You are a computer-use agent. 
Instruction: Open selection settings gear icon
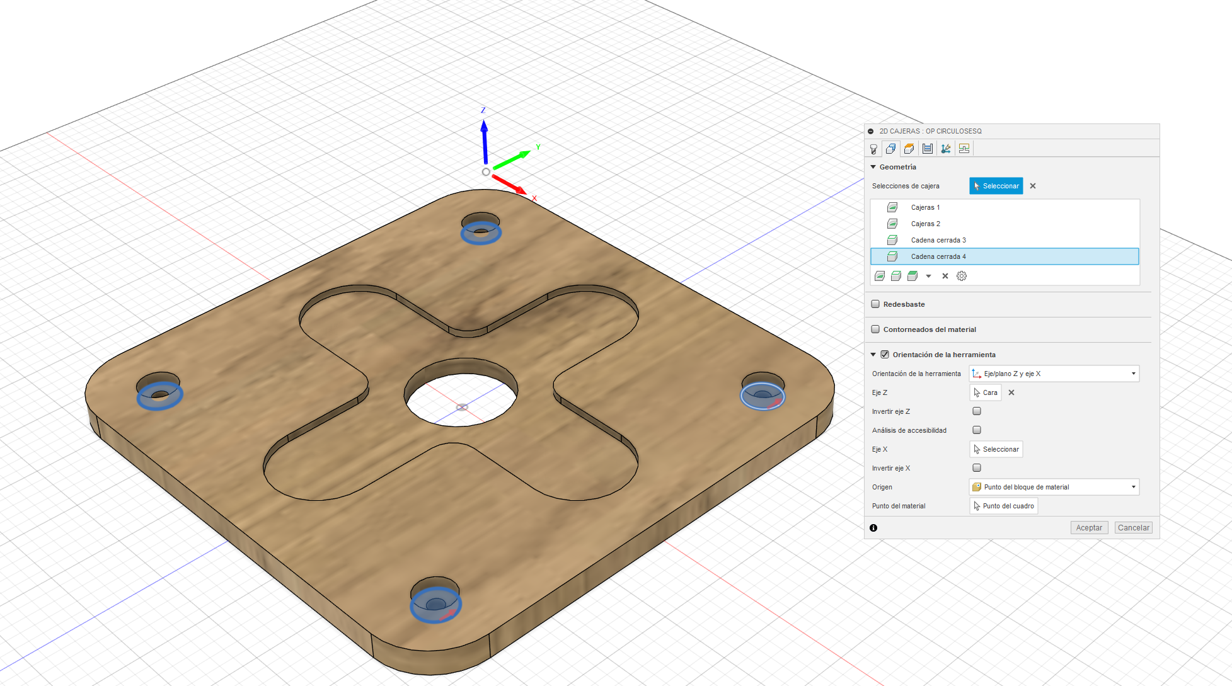(962, 276)
